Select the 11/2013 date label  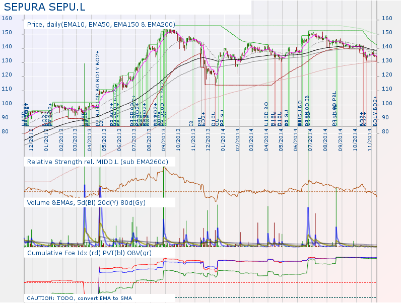[x=193, y=140]
